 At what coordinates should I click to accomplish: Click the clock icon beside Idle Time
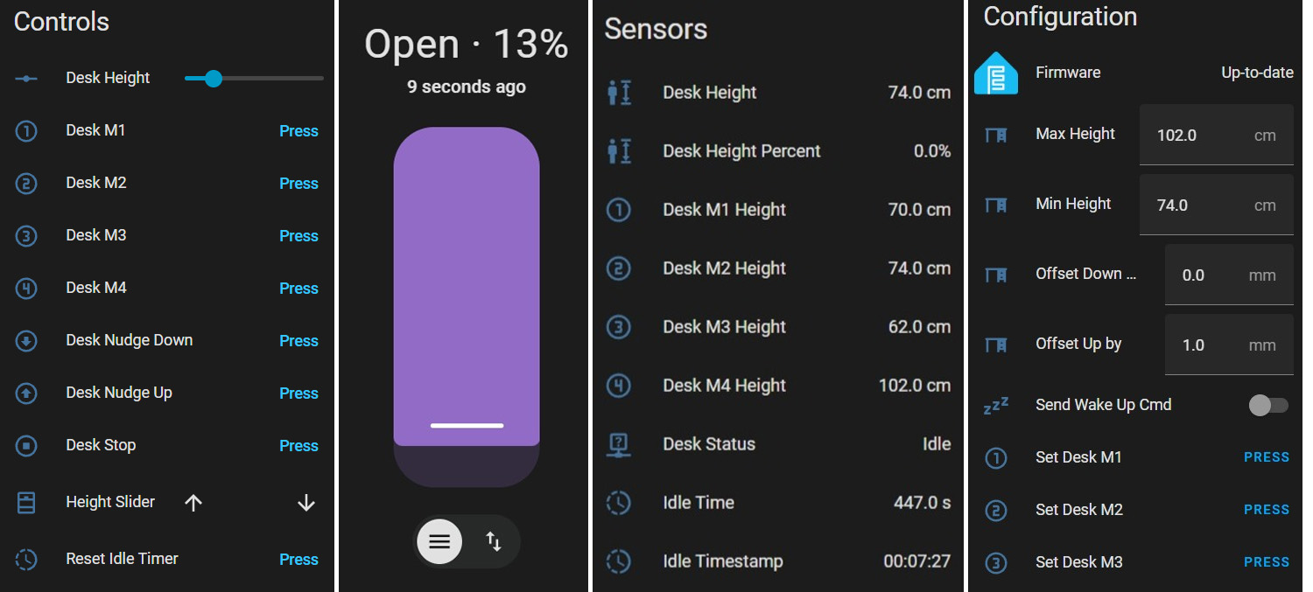pyautogui.click(x=619, y=502)
